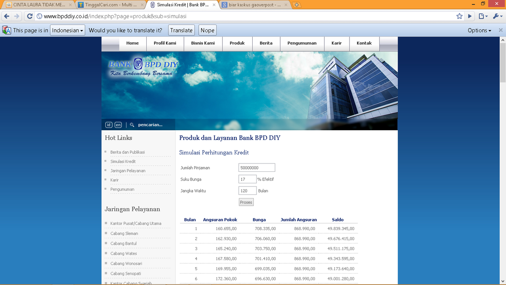Select the saldo value 49.839.345,00

341,228
